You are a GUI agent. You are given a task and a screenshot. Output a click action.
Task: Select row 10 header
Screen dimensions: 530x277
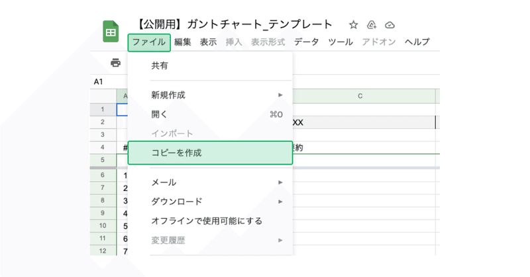coord(103,225)
